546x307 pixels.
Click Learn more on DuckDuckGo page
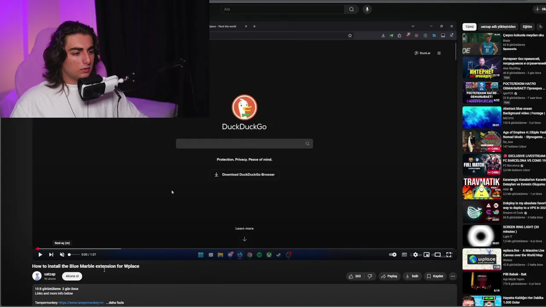(244, 229)
